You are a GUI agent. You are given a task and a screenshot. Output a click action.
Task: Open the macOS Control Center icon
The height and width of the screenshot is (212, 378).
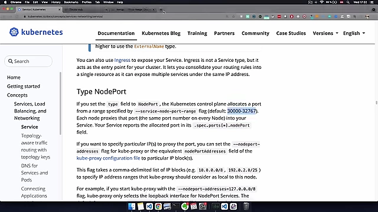coord(372,2)
